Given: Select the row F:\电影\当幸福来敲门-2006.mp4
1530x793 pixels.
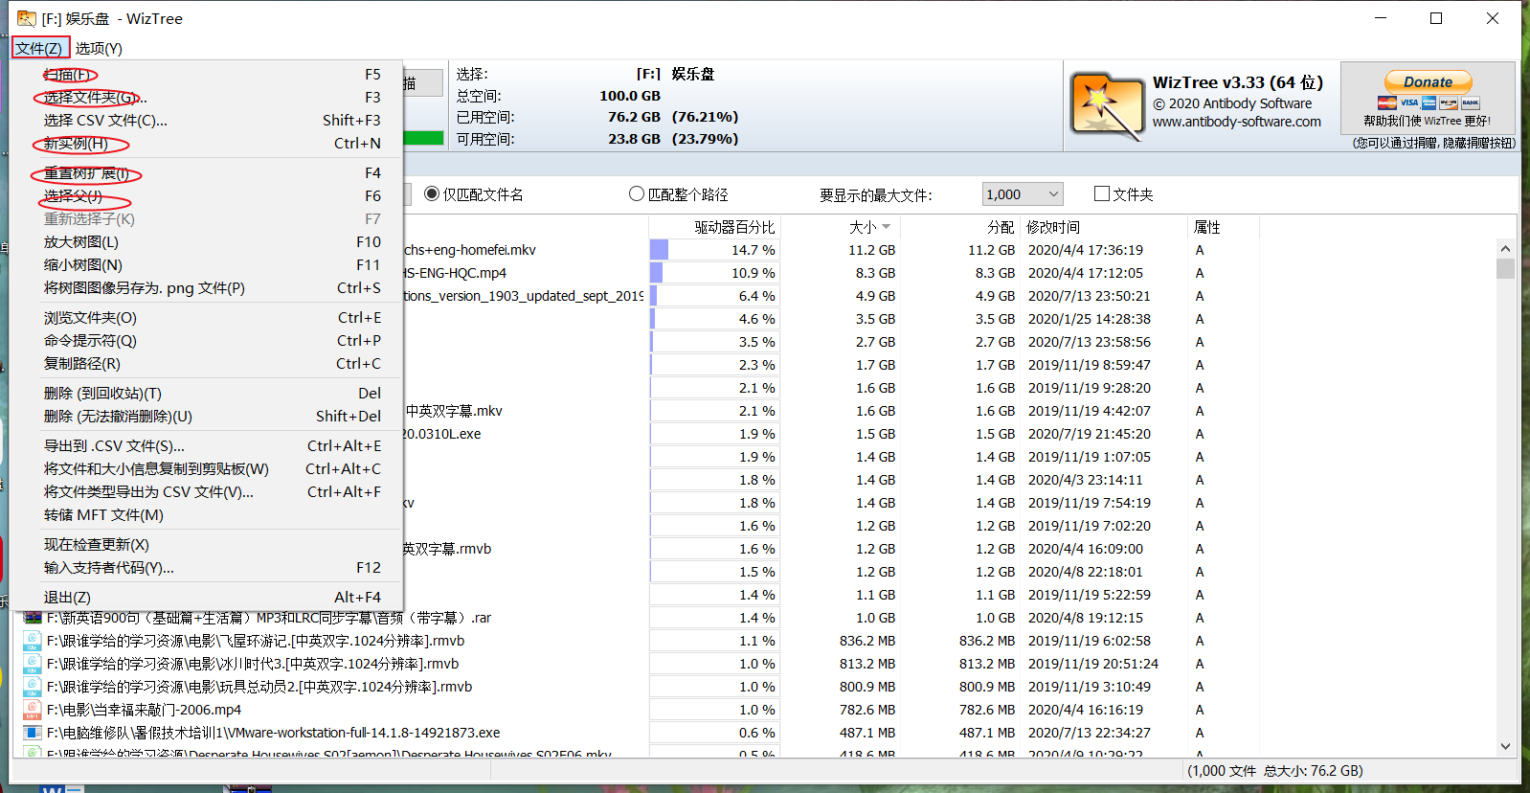Looking at the screenshot, I should 756,710.
